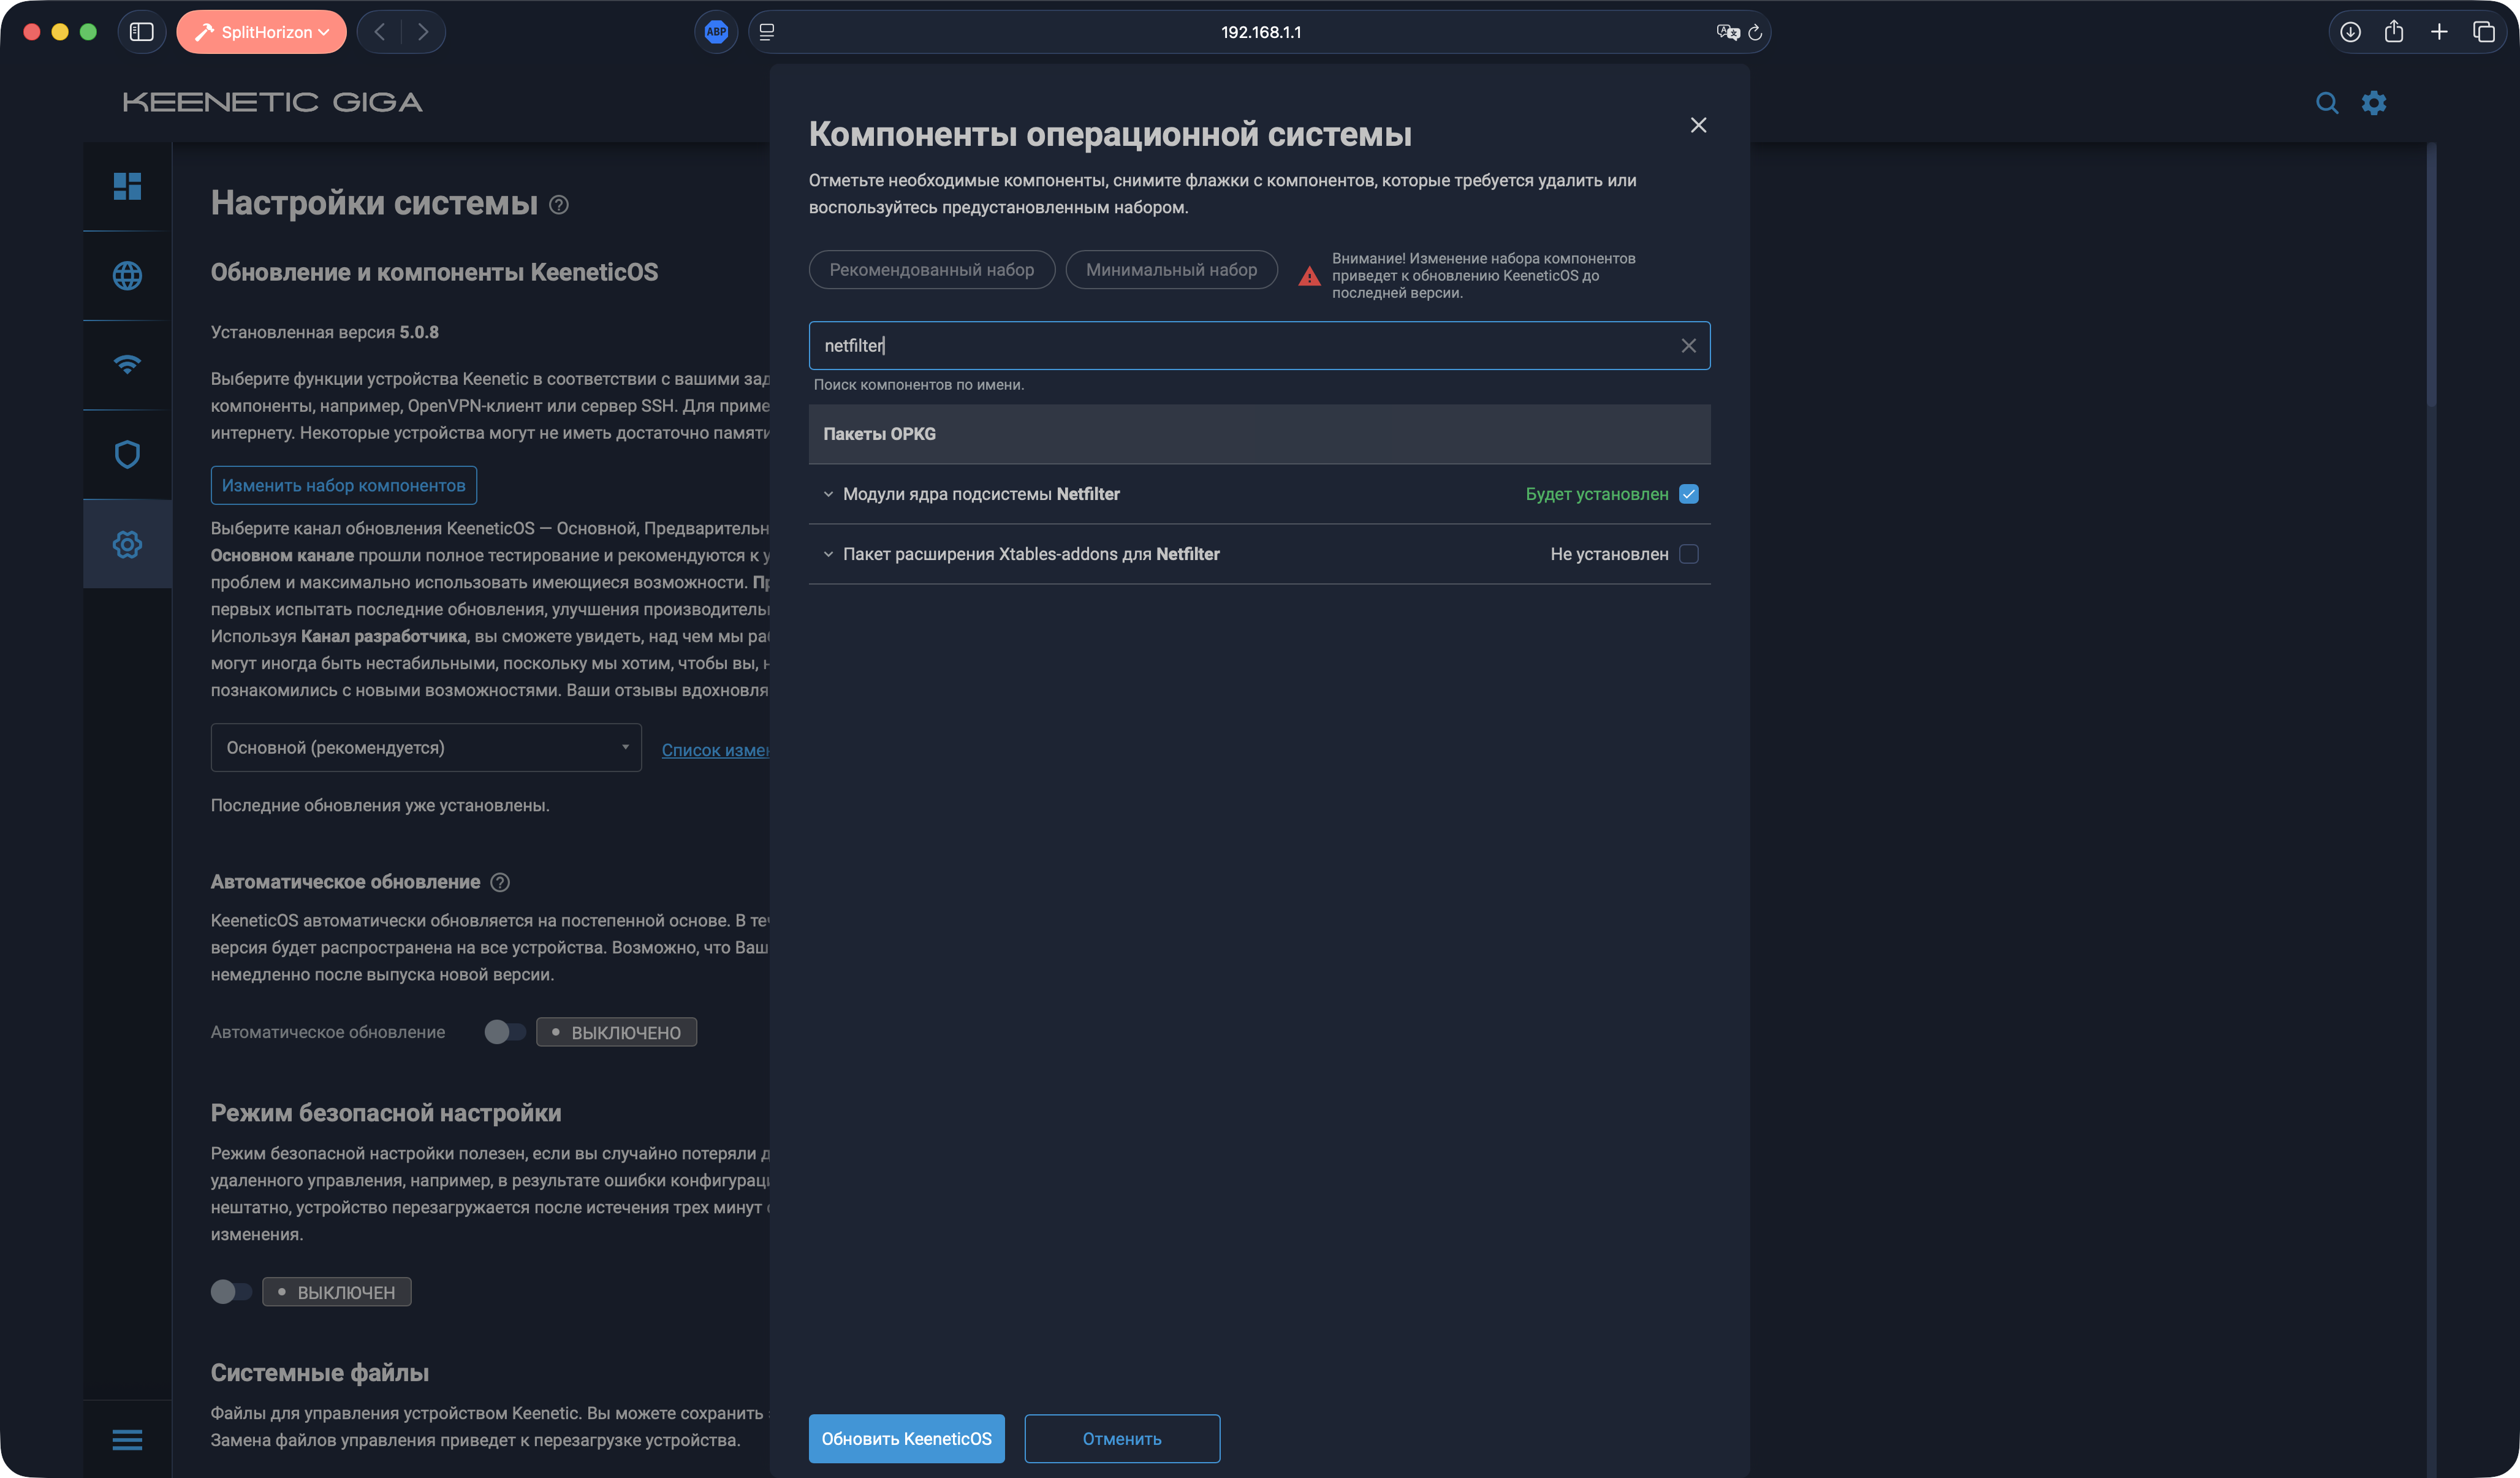This screenshot has width=2520, height=1478.
Task: Open the Список изменений link
Action: point(715,750)
